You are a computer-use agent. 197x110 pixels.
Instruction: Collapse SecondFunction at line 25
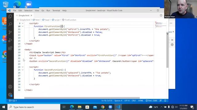[x=22, y=70]
